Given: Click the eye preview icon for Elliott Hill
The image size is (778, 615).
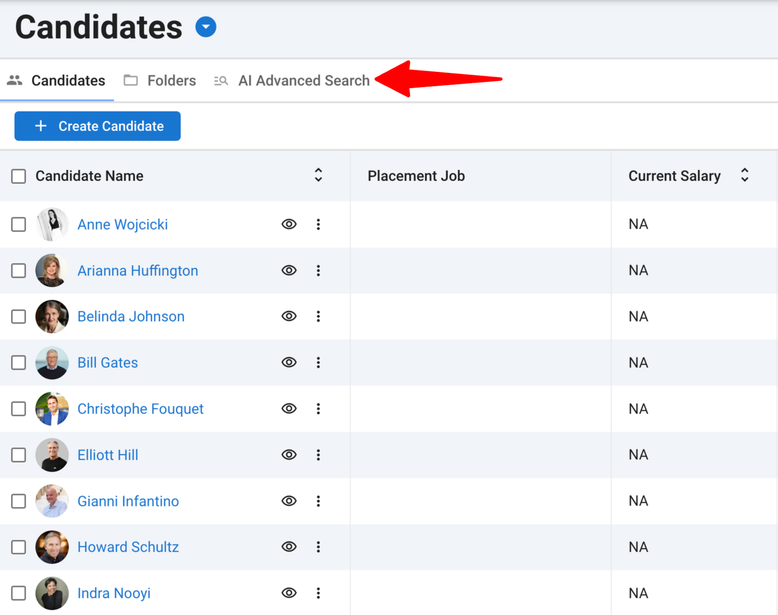Looking at the screenshot, I should [x=289, y=454].
